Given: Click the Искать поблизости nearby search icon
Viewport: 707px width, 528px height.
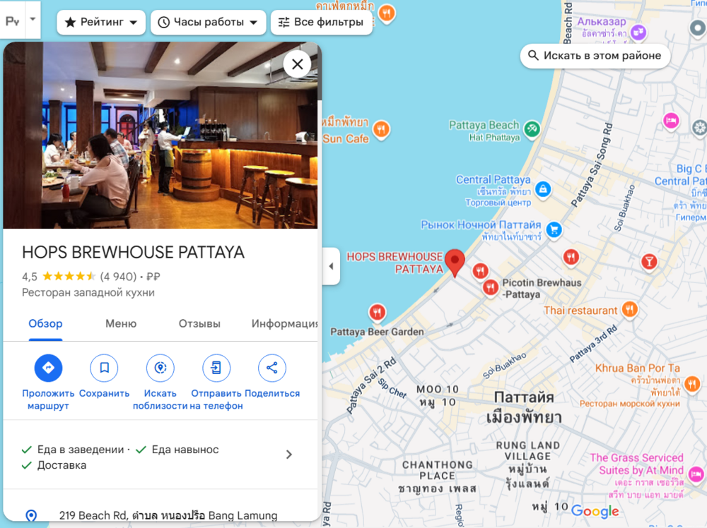Looking at the screenshot, I should [x=160, y=368].
